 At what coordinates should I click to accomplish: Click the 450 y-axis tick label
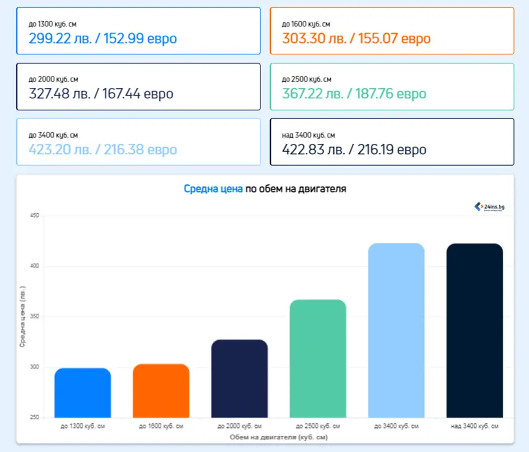tap(34, 215)
